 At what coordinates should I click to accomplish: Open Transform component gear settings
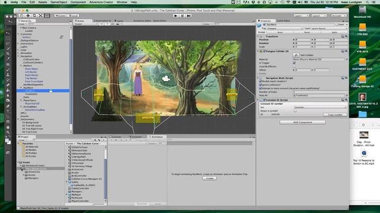tap(346, 36)
